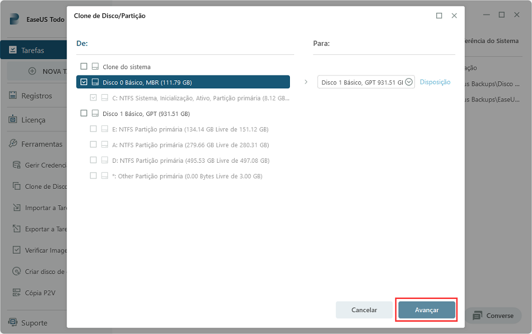The width and height of the screenshot is (532, 334).
Task: Click the arrow chevron beside Disco 0
Action: [306, 82]
